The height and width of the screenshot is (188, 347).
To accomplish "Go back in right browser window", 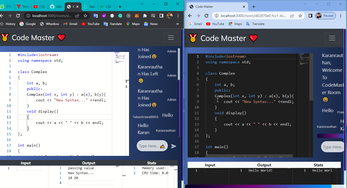I will coord(190,16).
